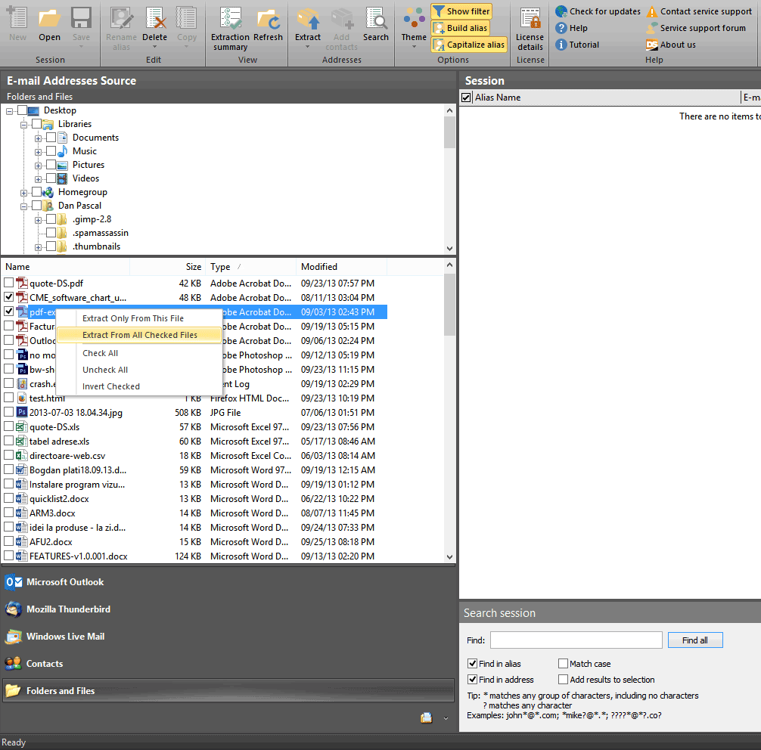Check the Pictures folder checkbox
The image size is (761, 750).
51,165
